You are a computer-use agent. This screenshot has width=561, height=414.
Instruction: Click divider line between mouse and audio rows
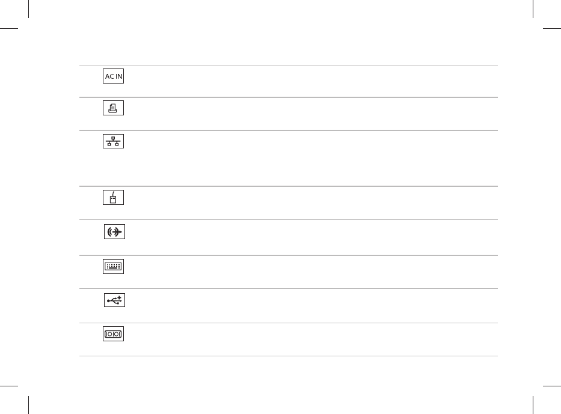point(289,219)
